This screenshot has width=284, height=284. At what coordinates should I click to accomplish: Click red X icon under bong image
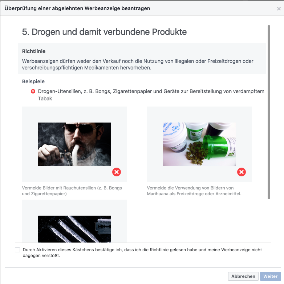(117, 172)
